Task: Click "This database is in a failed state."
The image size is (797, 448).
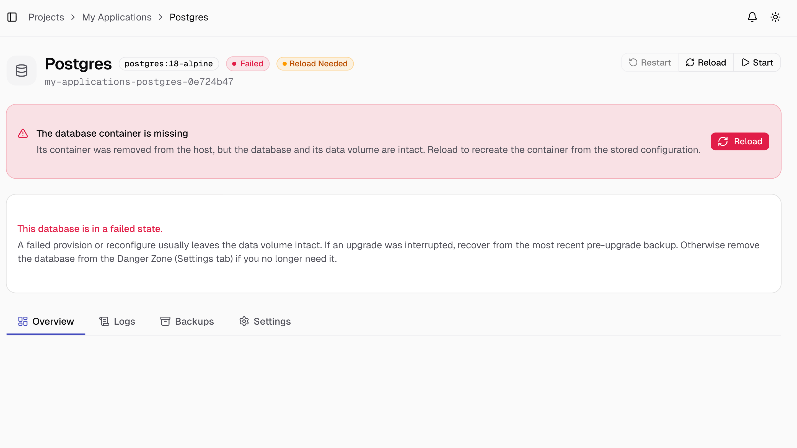Action: click(90, 229)
